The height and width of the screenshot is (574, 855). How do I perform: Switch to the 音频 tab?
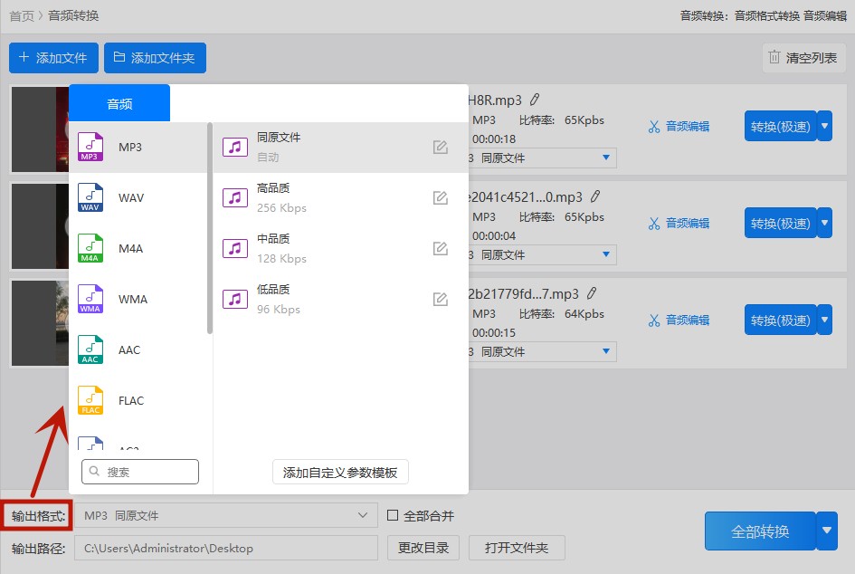click(119, 103)
